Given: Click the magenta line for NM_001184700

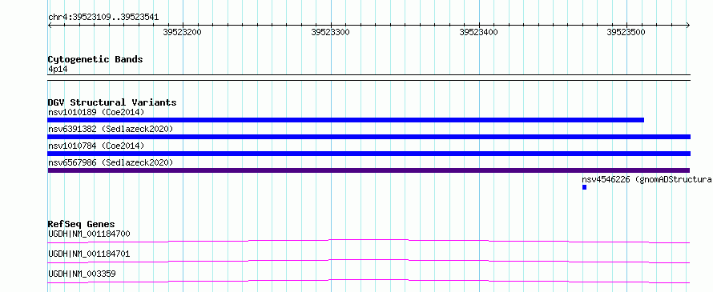Looking at the screenshot, I should click(x=369, y=241).
